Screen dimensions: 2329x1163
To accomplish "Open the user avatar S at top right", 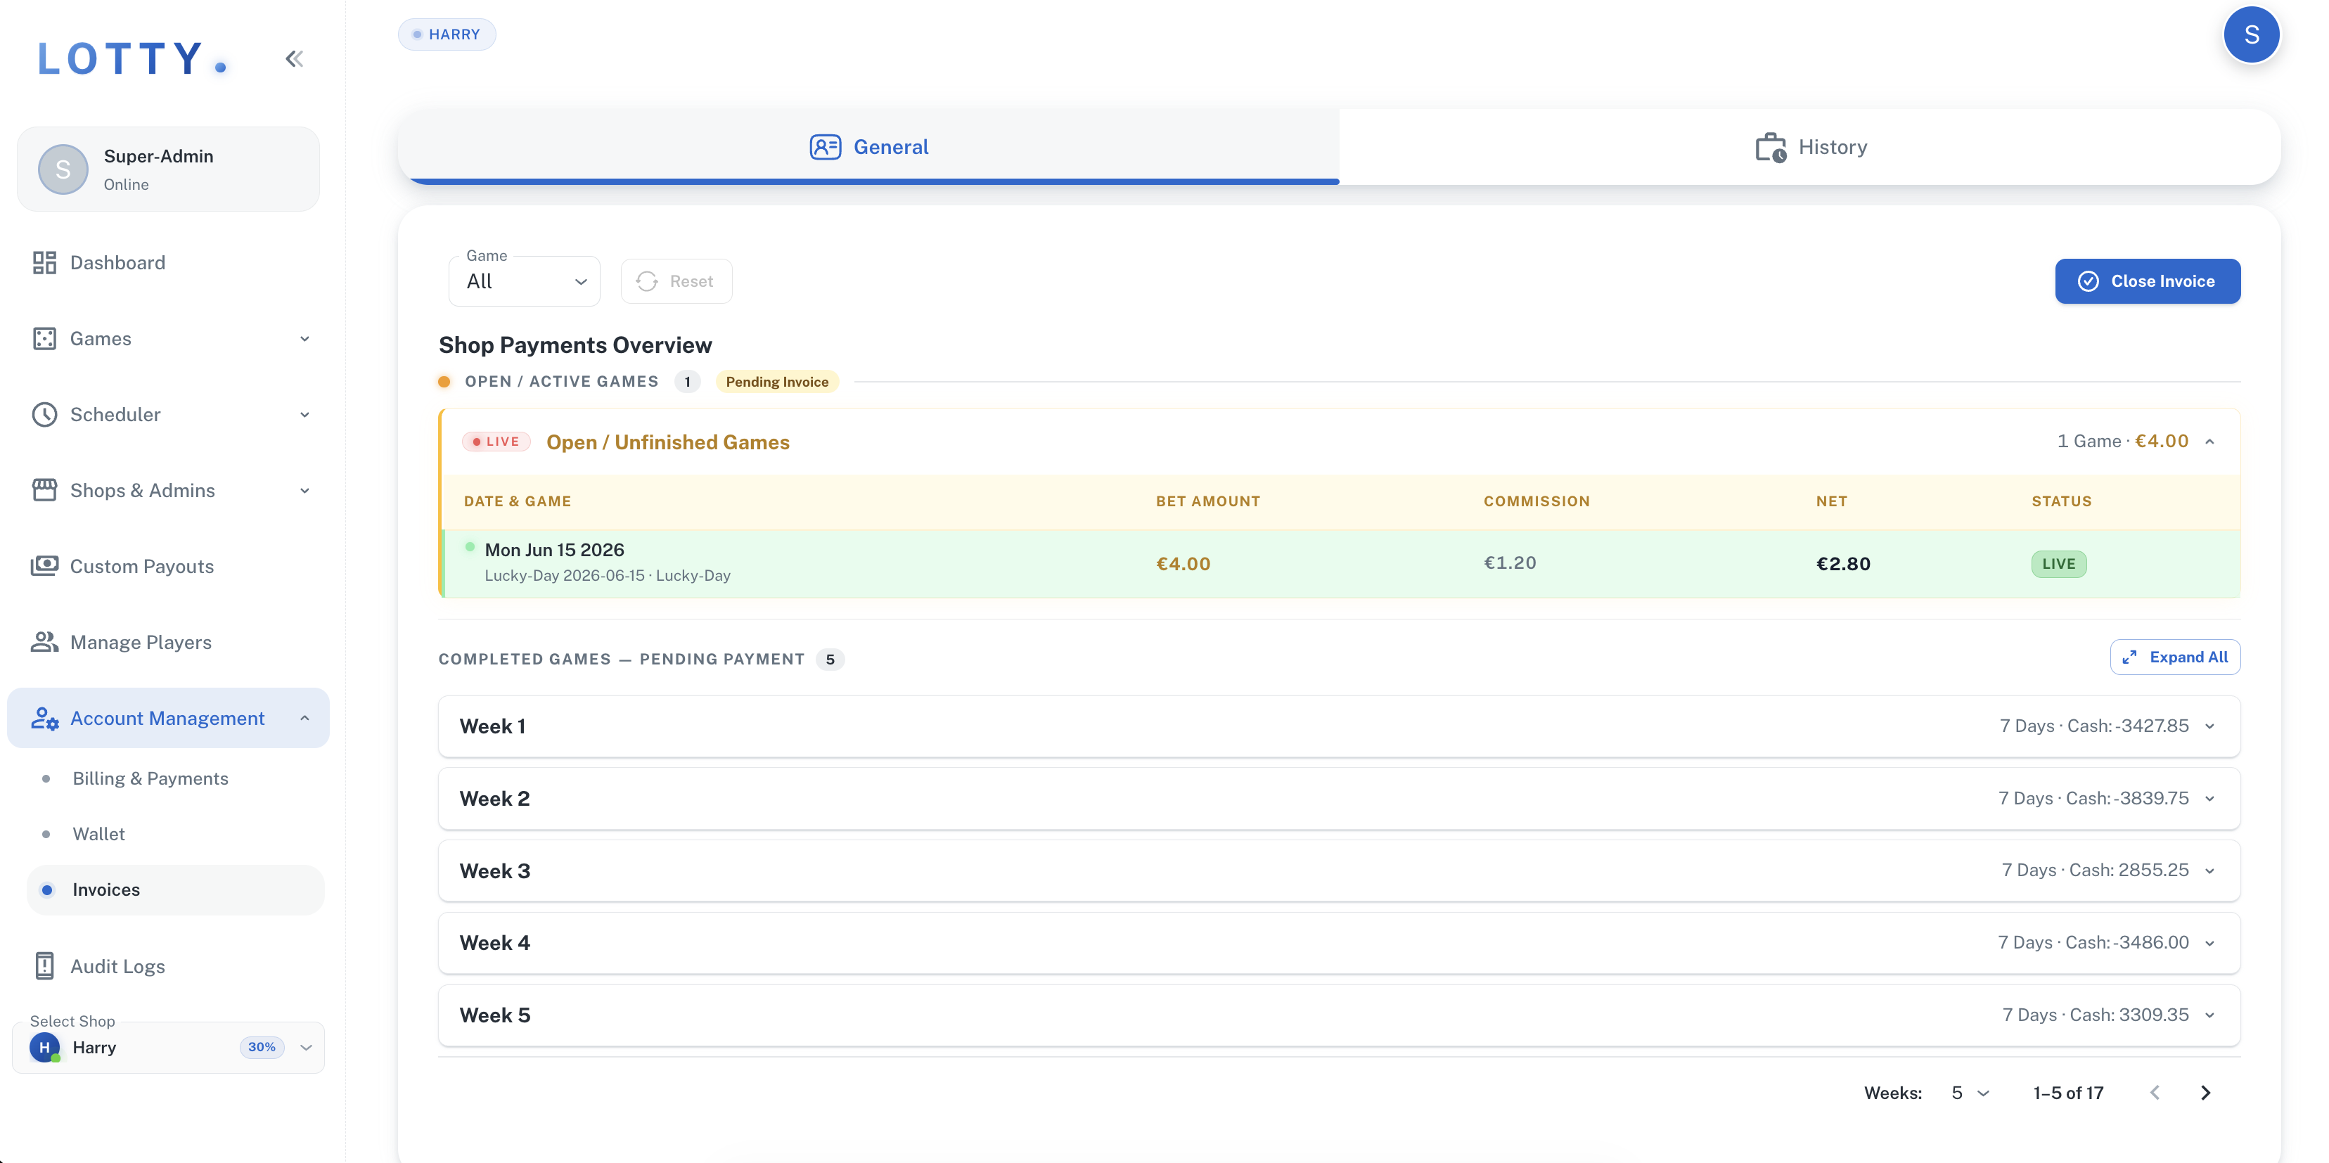I will [x=2251, y=34].
